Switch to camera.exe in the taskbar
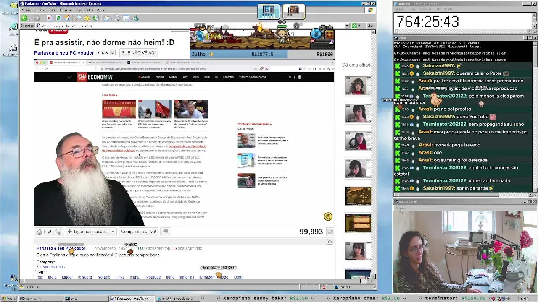 click(40, 299)
